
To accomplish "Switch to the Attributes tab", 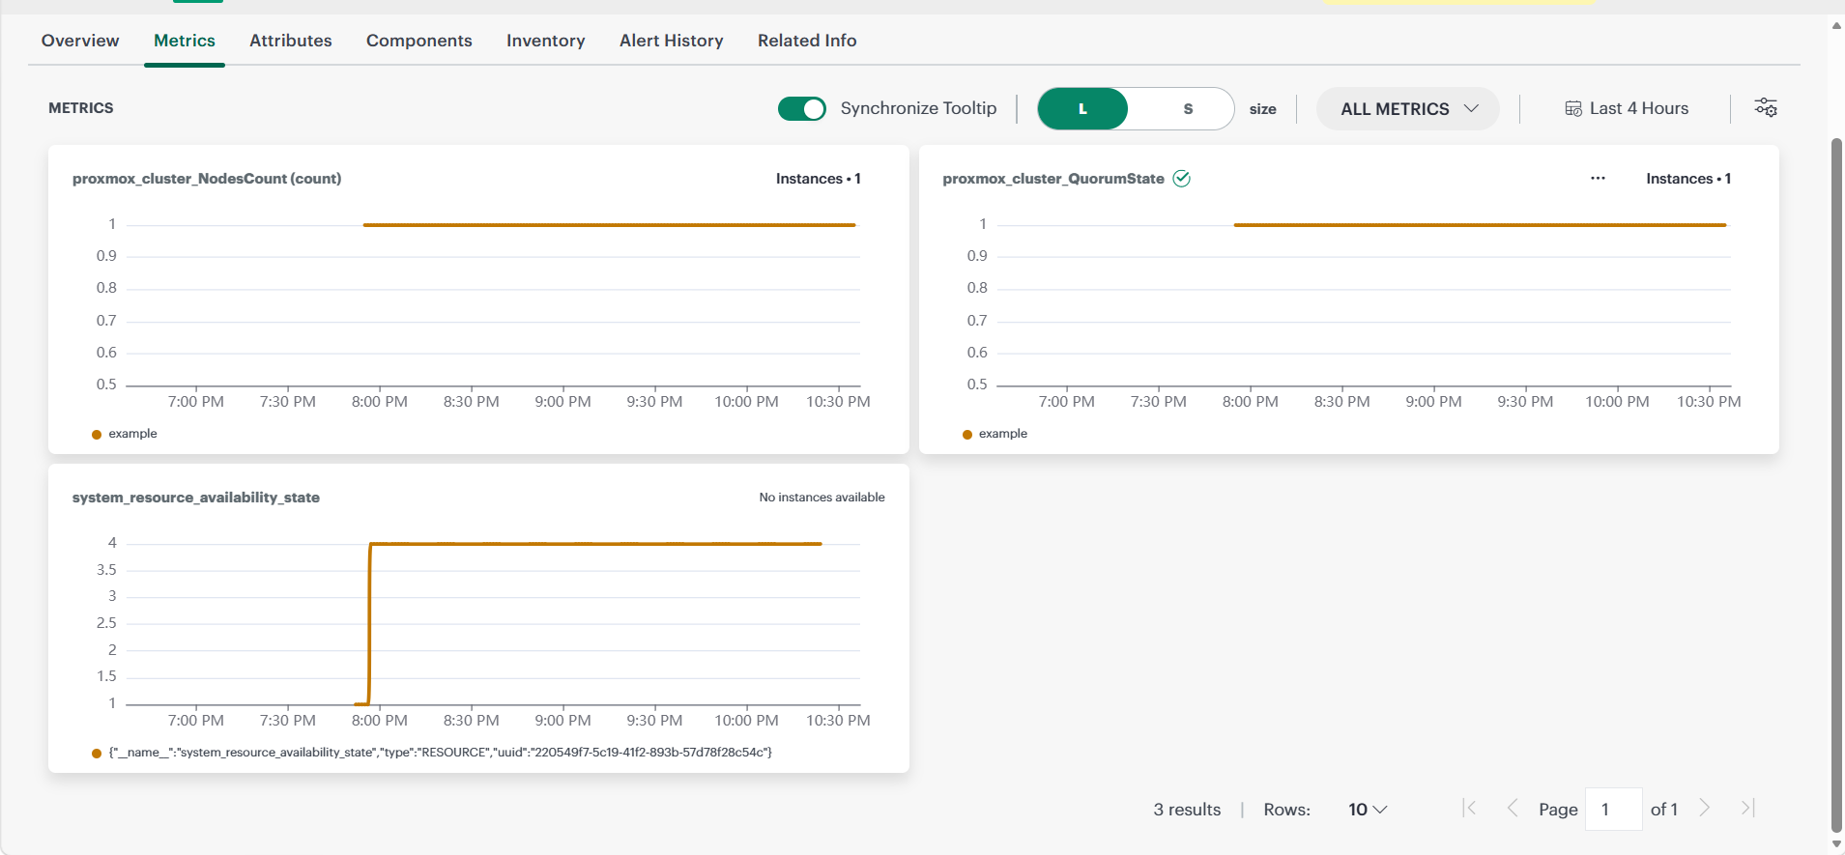I will (x=291, y=41).
